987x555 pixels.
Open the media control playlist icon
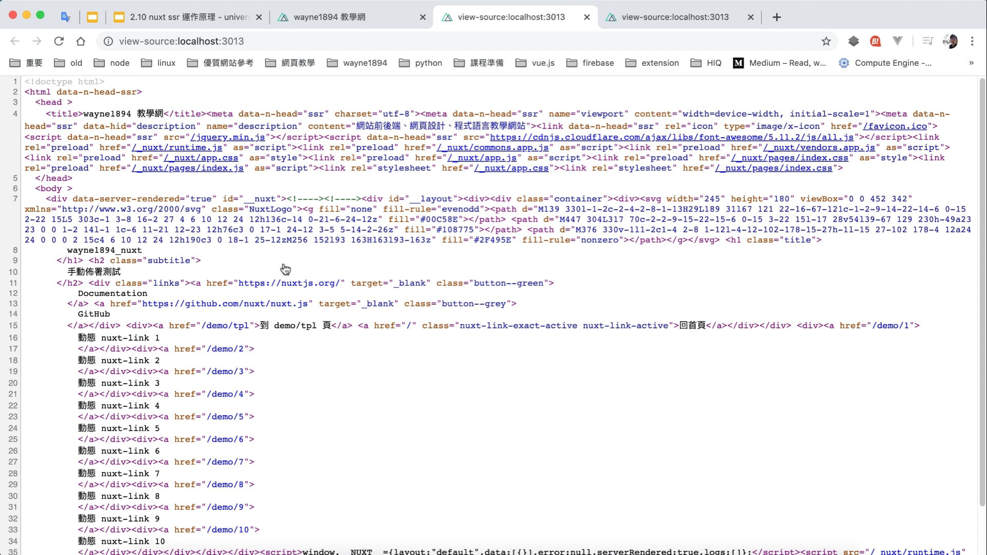click(x=928, y=41)
